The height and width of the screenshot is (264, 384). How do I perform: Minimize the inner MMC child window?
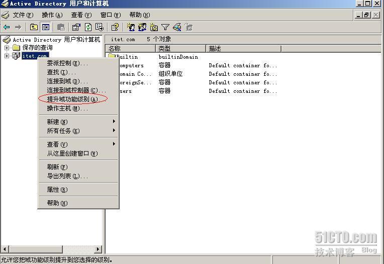tap(359, 15)
